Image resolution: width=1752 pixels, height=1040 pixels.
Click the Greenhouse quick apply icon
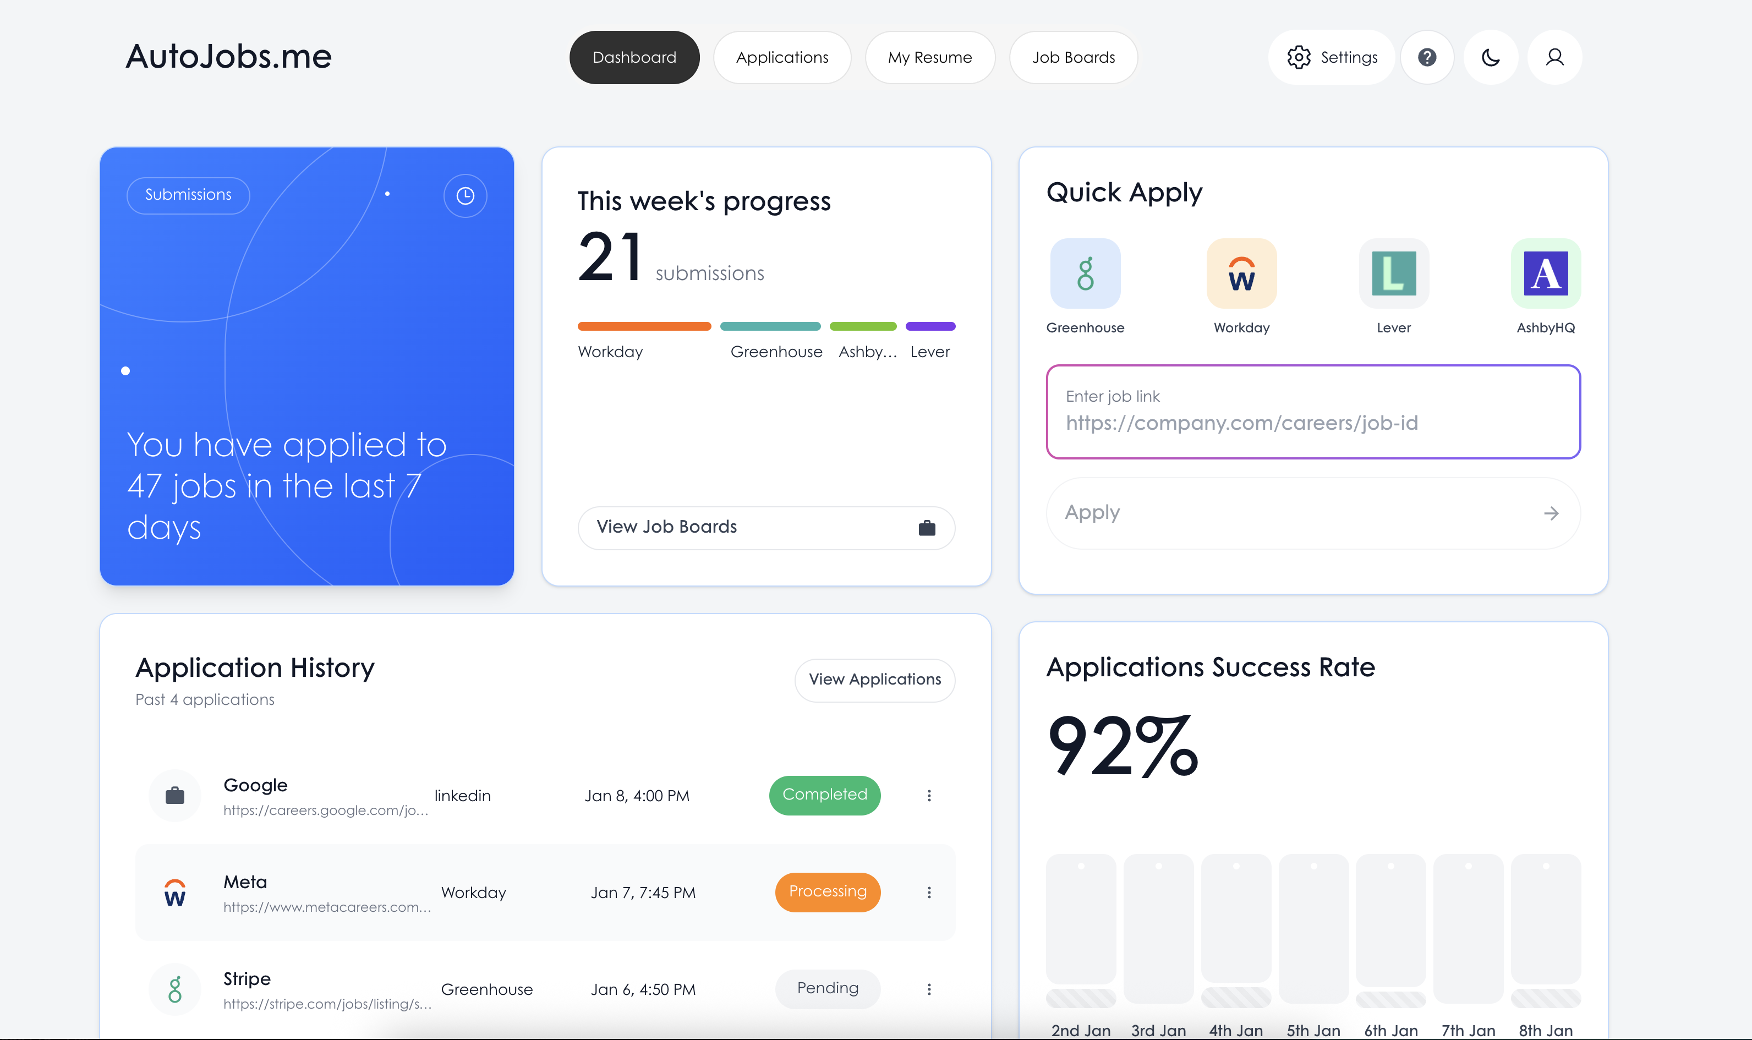click(1085, 273)
